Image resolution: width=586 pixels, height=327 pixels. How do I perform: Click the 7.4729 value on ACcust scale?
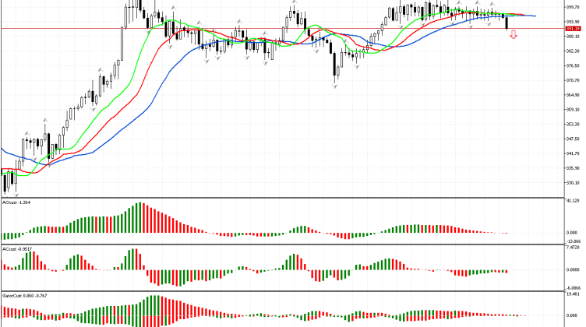coord(573,249)
